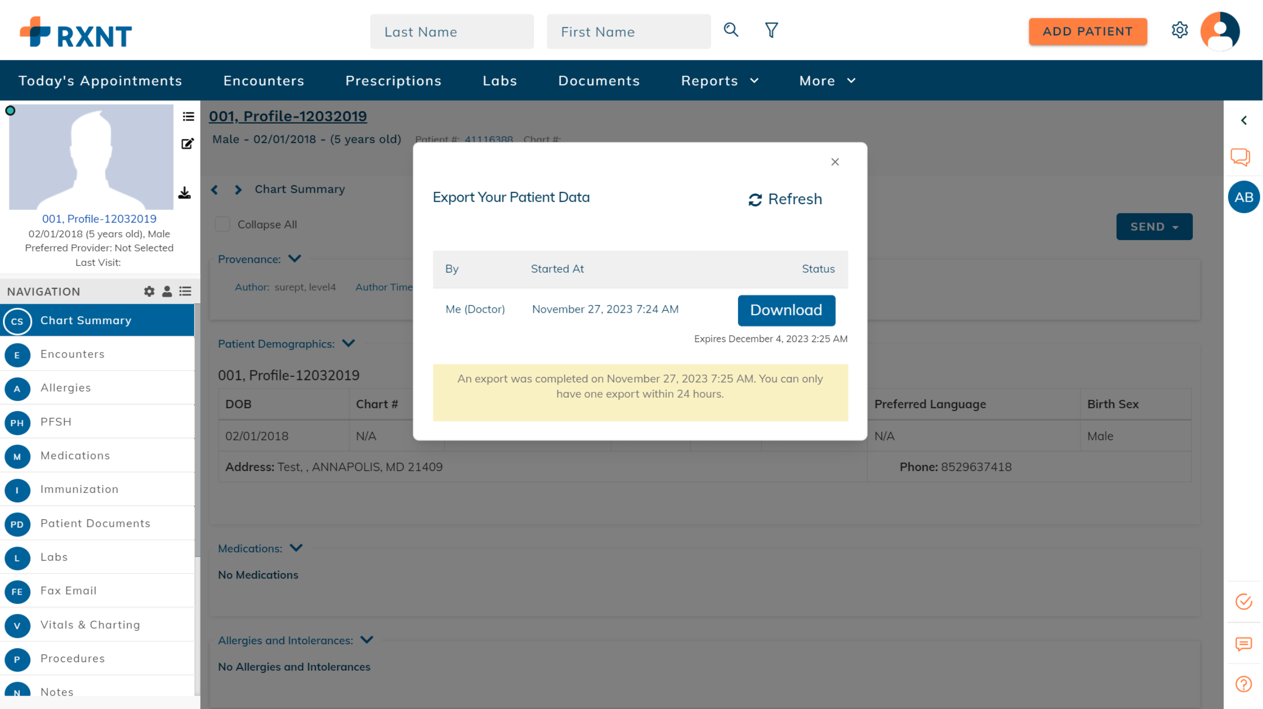
Task: Collapse the Medications section
Action: [x=296, y=548]
